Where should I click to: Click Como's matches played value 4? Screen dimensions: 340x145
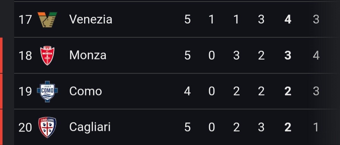187,91
